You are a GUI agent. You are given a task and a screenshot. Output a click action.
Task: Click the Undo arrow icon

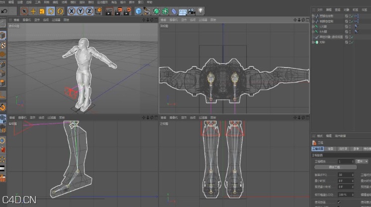point(4,11)
